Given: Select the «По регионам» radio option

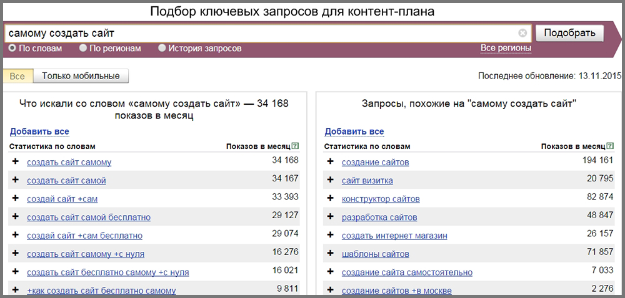Looking at the screenshot, I should 83,48.
